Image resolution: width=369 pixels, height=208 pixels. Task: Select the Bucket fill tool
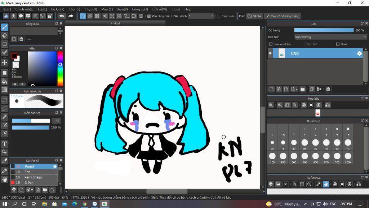[4, 81]
